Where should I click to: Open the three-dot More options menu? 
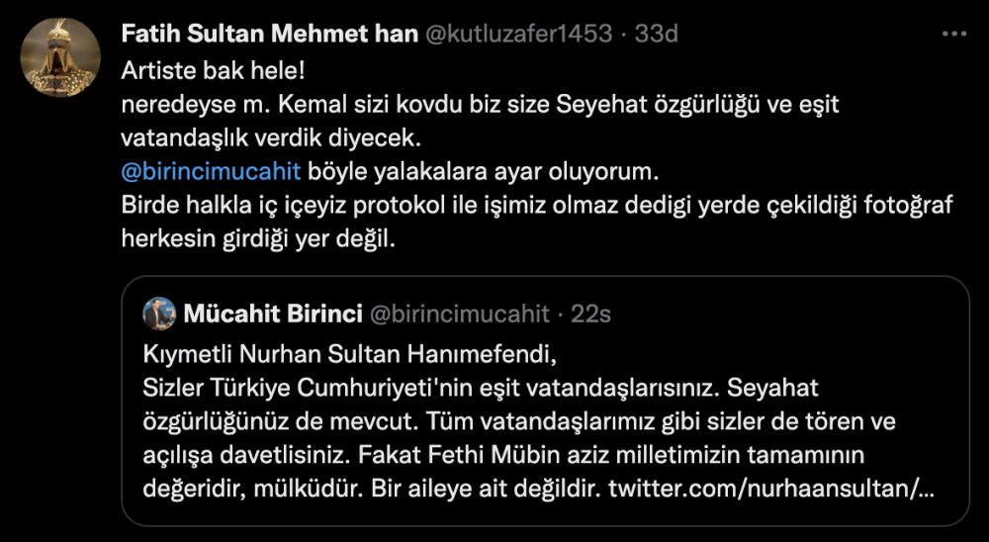click(952, 34)
